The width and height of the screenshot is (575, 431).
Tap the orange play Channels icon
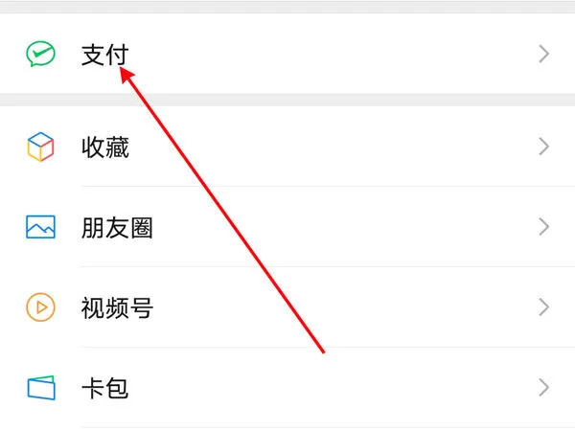[40, 307]
